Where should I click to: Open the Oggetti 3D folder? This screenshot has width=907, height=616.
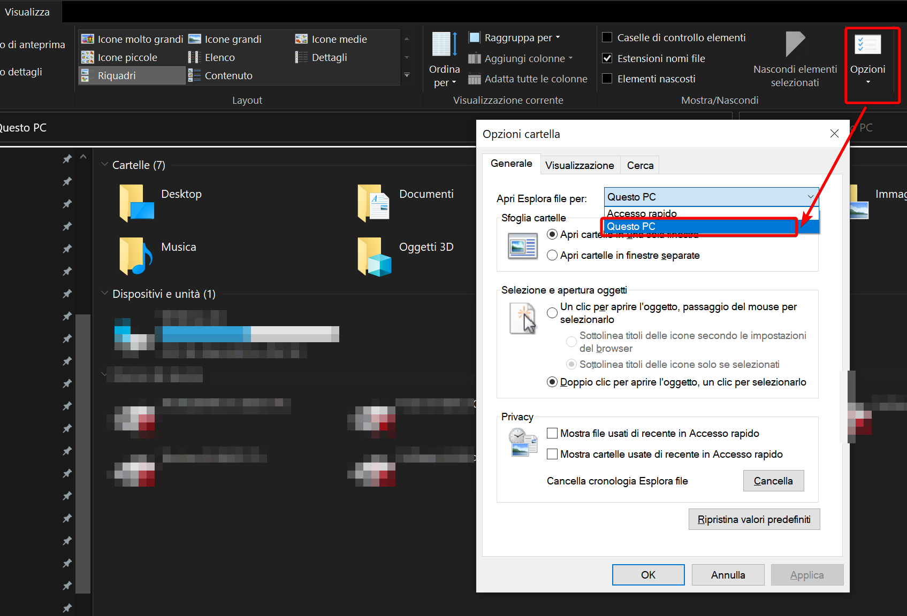(x=375, y=256)
